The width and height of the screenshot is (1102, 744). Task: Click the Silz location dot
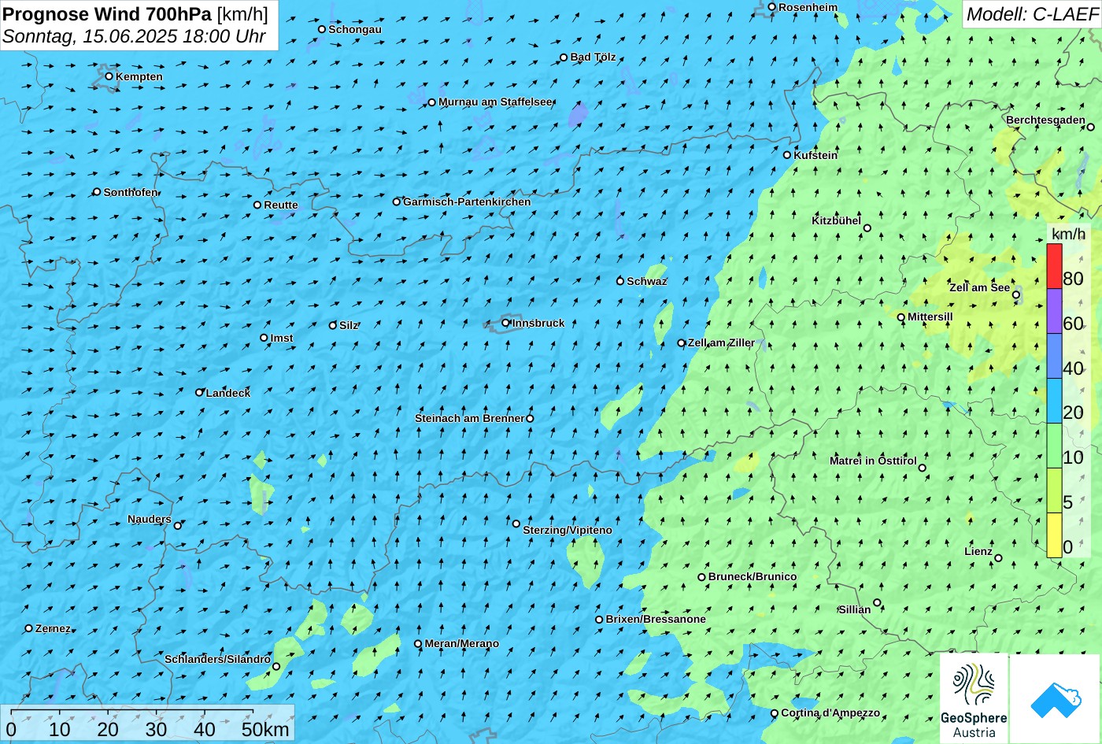tap(333, 325)
